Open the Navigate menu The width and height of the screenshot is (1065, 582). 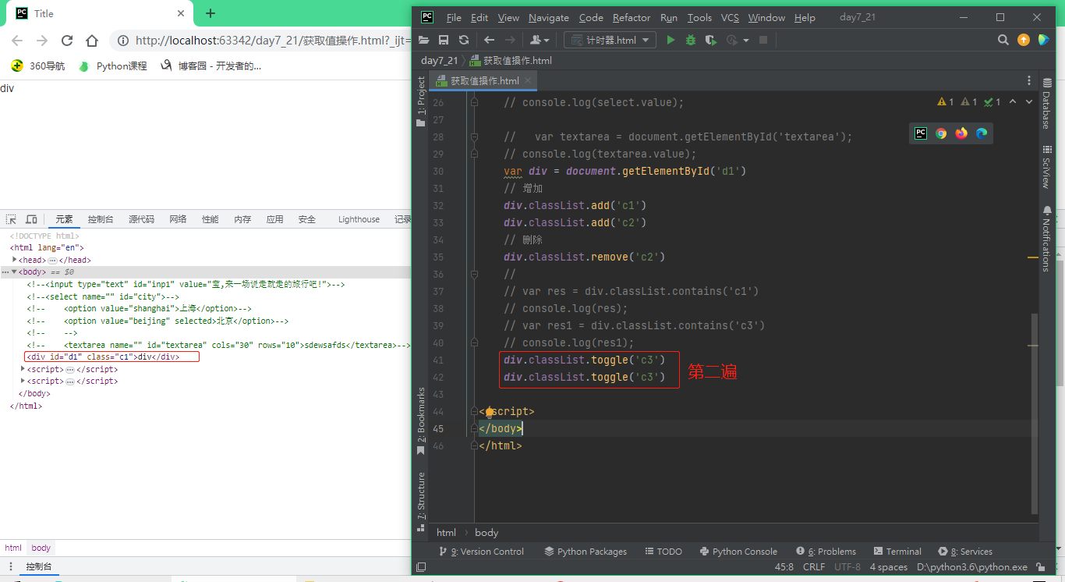tap(549, 18)
